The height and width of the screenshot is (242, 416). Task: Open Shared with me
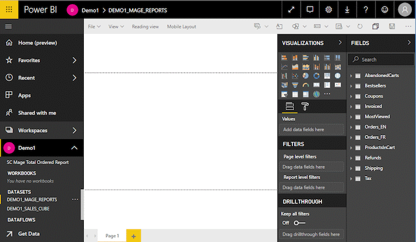37,113
